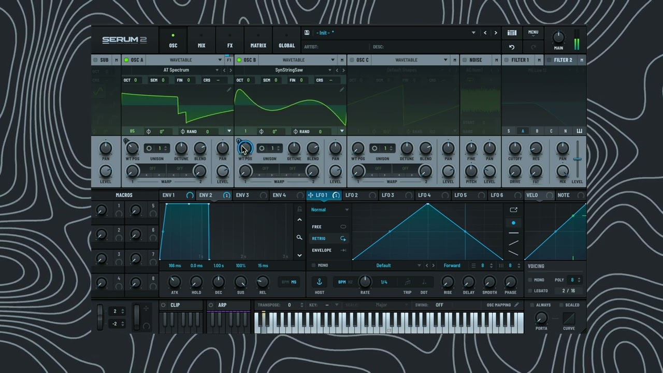Open the MENU button
Image resolution: width=663 pixels, height=373 pixels.
click(533, 33)
